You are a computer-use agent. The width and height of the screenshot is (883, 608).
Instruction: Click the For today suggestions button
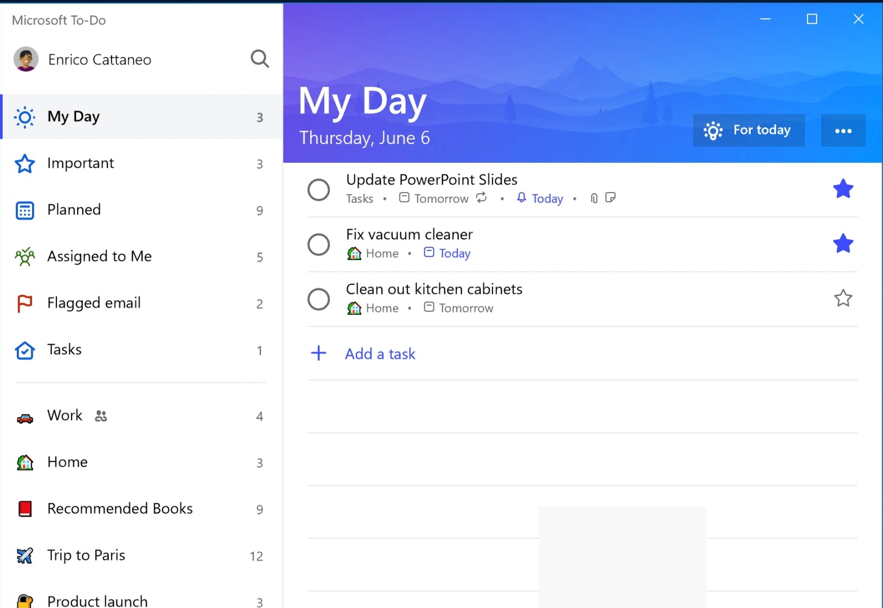click(748, 131)
